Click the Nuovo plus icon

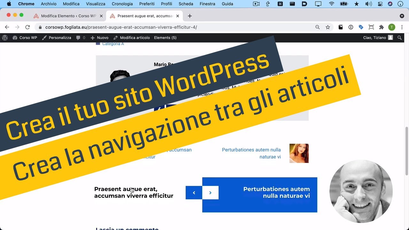[92, 37]
